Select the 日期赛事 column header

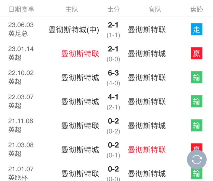(21, 9)
